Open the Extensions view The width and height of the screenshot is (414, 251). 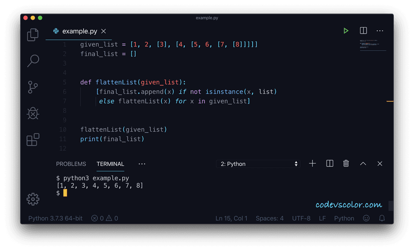(33, 139)
